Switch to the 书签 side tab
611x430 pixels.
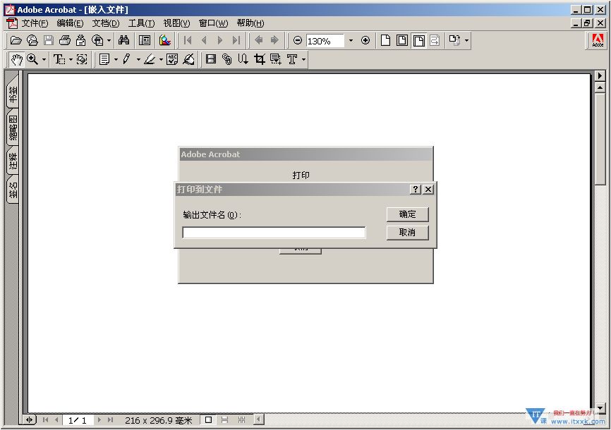[13, 94]
